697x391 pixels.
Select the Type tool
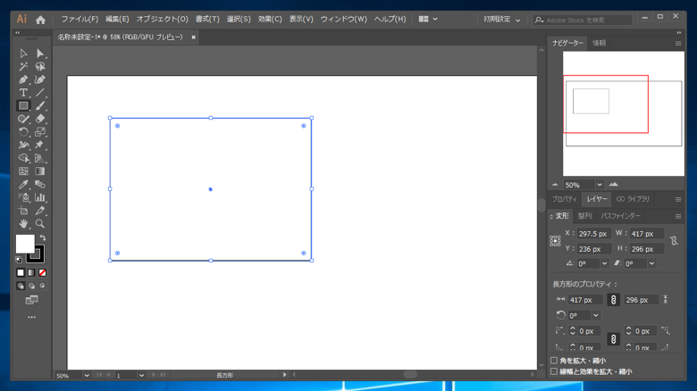23,93
